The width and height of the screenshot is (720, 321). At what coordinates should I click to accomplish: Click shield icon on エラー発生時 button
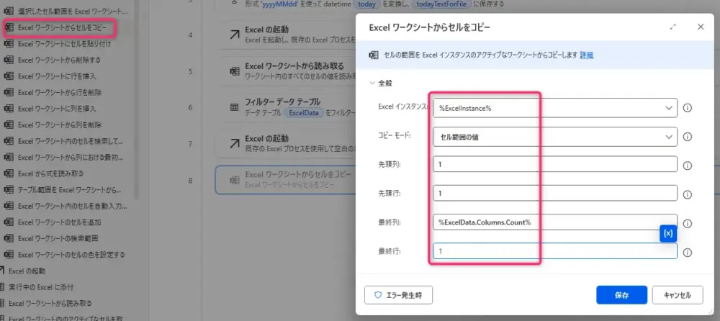[378, 295]
